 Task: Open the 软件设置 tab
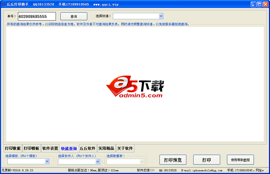50,148
